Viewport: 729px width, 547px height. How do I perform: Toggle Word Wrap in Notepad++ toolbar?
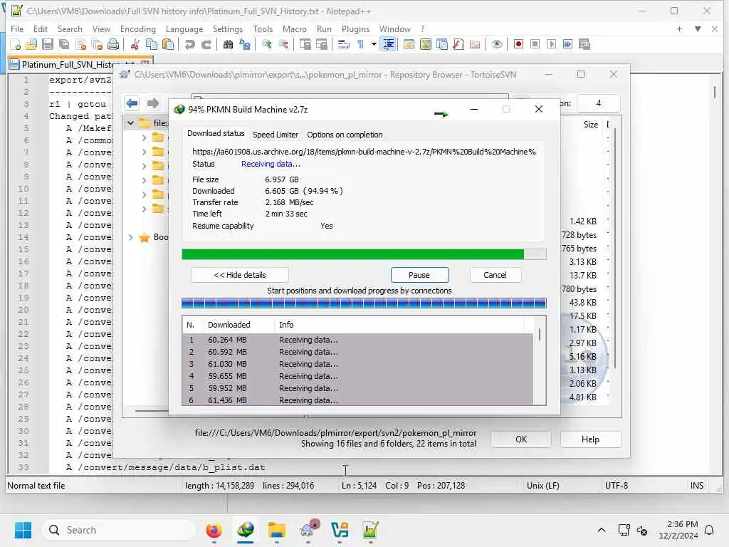344,45
